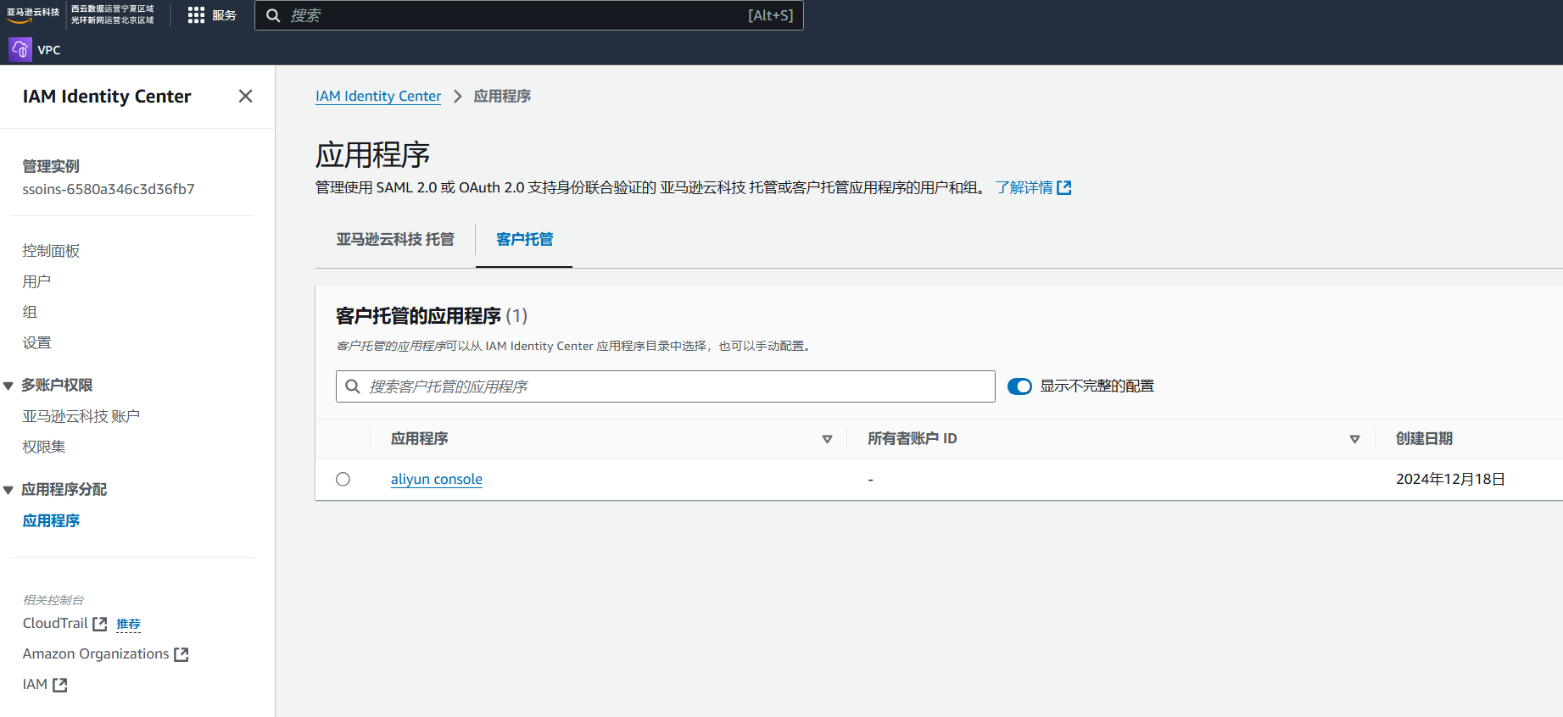The height and width of the screenshot is (717, 1563).
Task: Go to 亚马逊云科技 账户 in sidebar
Action: pos(81,416)
